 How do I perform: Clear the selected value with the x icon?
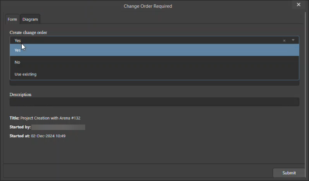pos(284,41)
